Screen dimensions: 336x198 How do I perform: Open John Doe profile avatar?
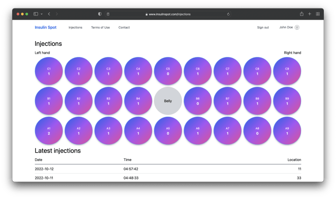(297, 28)
